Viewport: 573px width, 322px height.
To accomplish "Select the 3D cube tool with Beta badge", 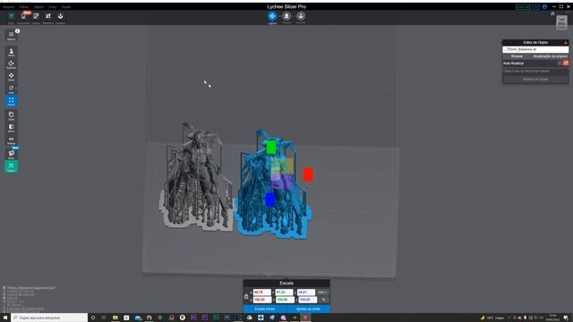I will coord(12,155).
